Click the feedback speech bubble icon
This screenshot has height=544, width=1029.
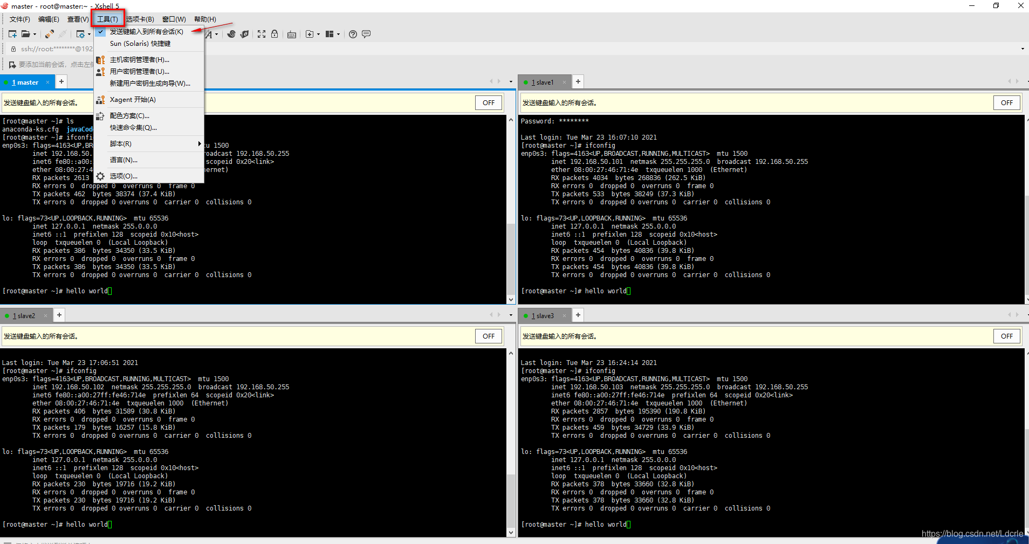tap(366, 34)
